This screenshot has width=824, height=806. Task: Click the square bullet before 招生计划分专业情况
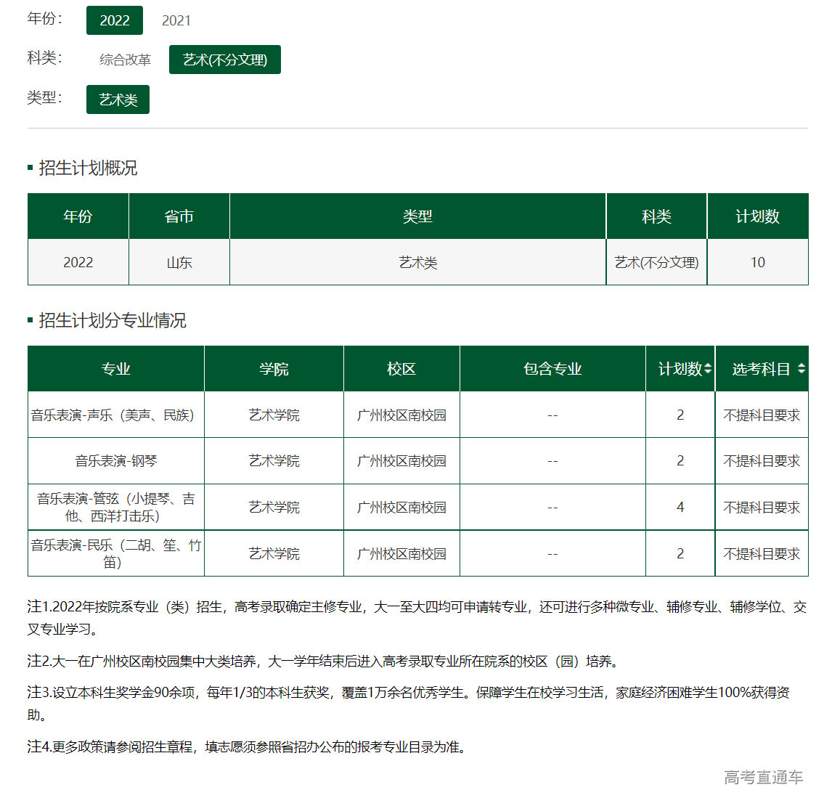click(x=29, y=320)
